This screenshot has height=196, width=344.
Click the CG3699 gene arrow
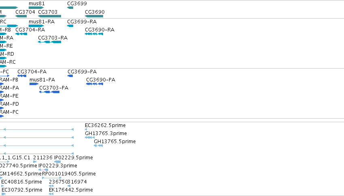point(70,8)
